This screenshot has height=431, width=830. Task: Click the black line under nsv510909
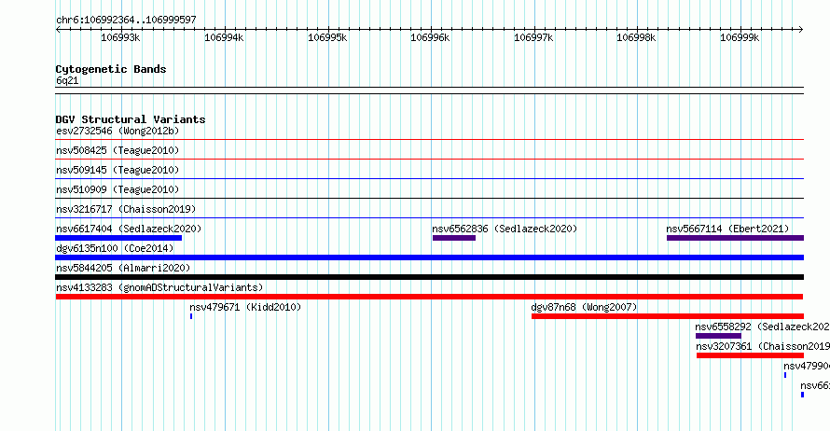coord(429,199)
